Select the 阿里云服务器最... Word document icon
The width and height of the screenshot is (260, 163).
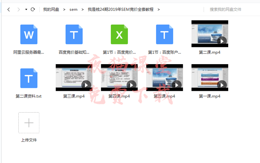click(x=29, y=35)
